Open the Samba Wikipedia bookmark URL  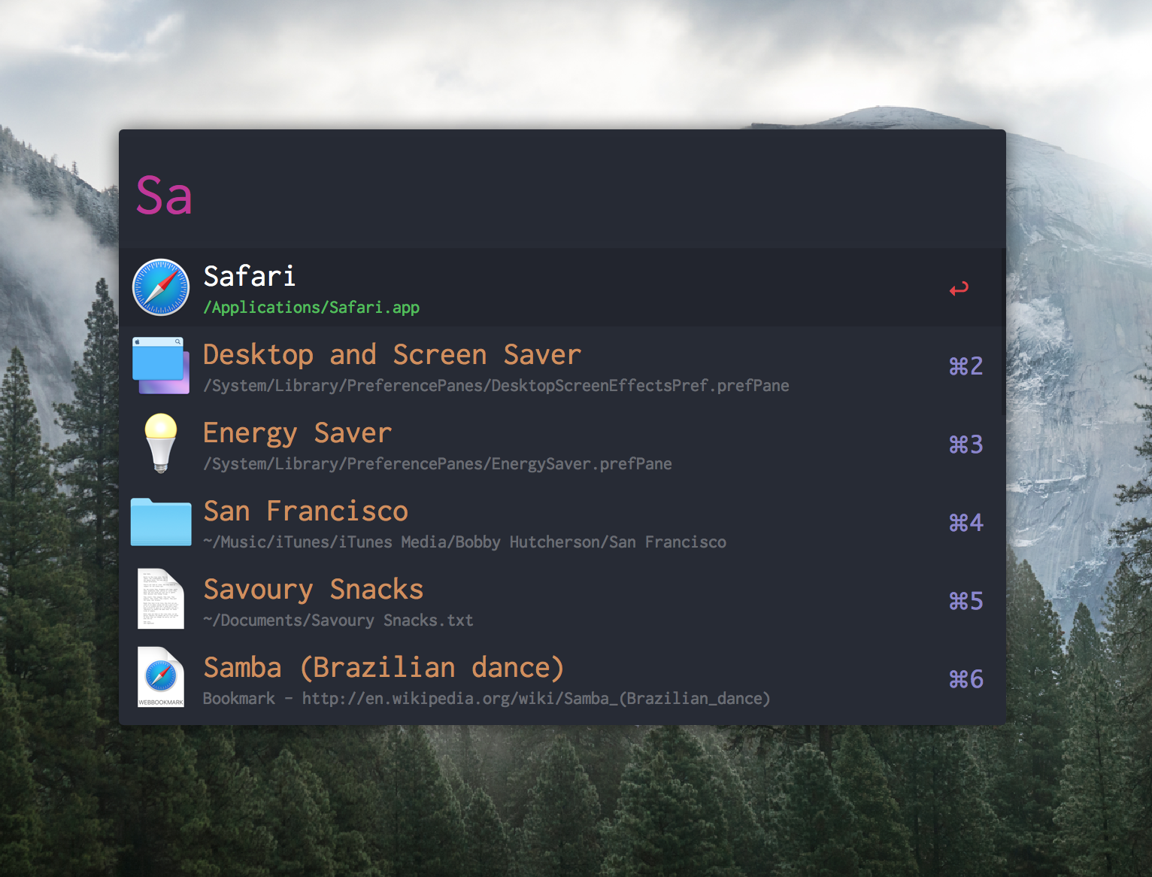[535, 699]
